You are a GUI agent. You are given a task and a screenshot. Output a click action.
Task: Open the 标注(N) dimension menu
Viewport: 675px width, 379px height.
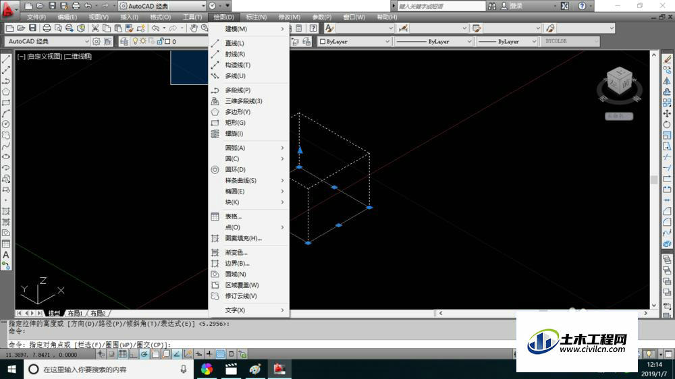click(256, 18)
